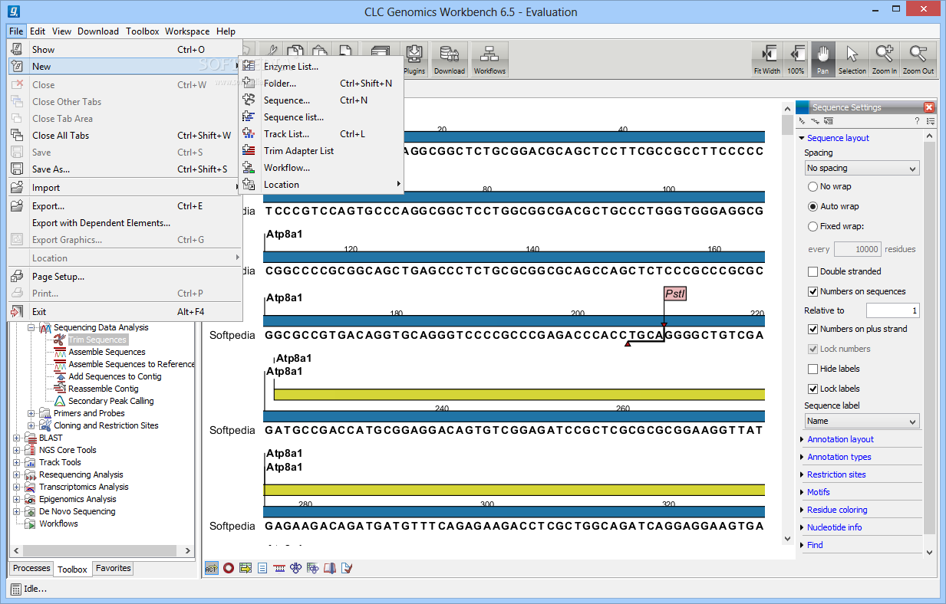Switch to the Processes tab

point(31,568)
